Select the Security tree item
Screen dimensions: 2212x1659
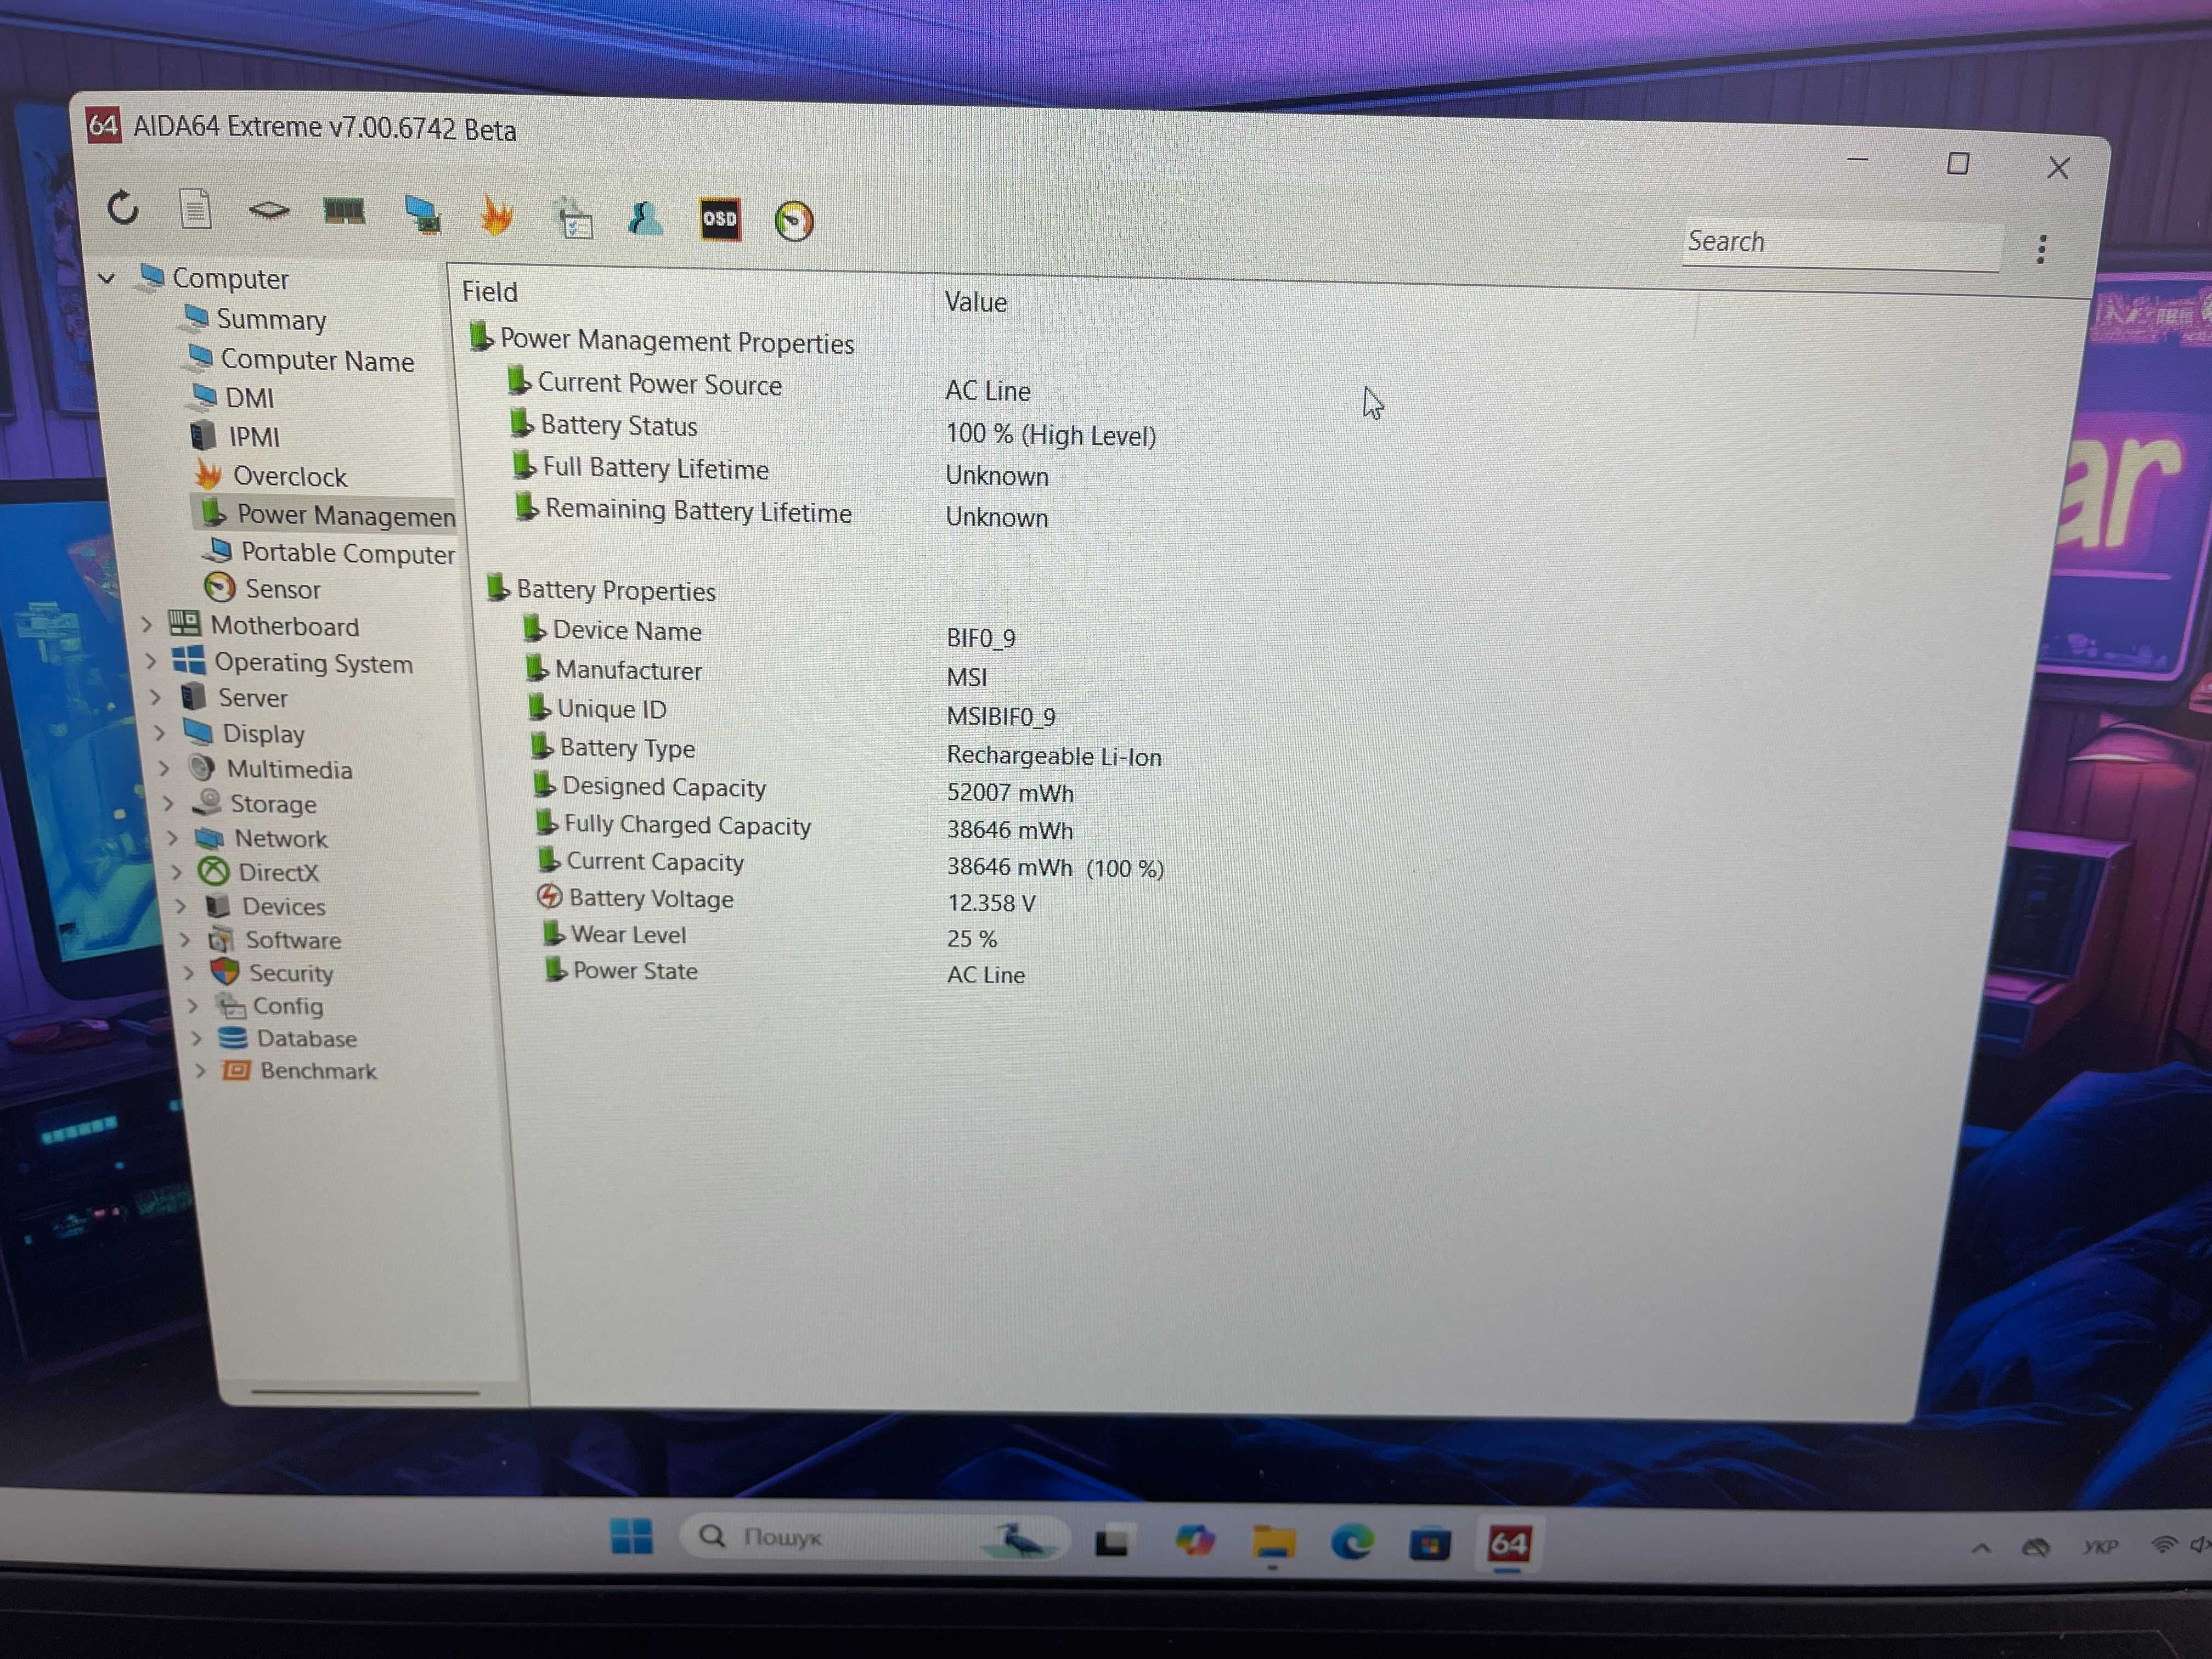(x=273, y=973)
